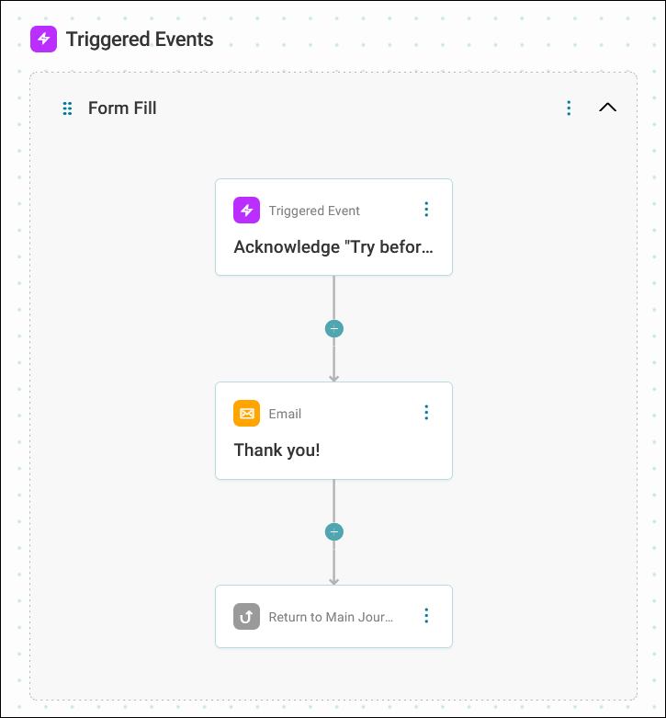The image size is (666, 718).
Task: Select the Return to Main Journey card
Action: coord(333,616)
